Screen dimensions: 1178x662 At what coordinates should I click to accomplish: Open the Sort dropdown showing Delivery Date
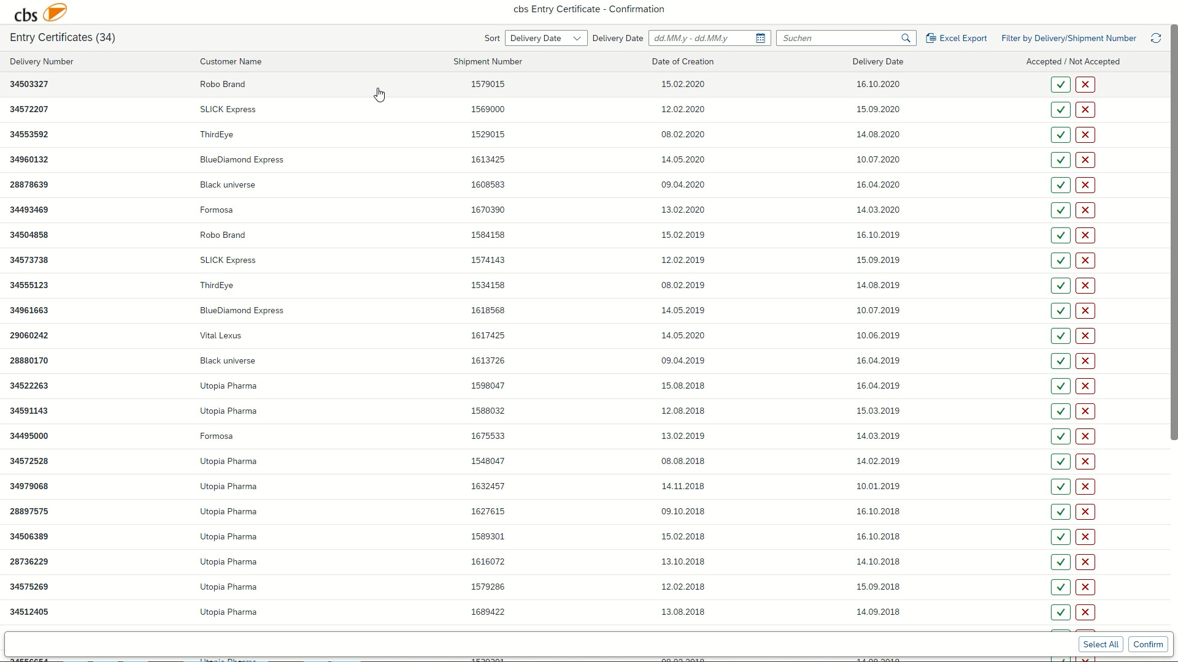[x=537, y=38]
